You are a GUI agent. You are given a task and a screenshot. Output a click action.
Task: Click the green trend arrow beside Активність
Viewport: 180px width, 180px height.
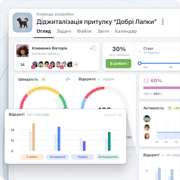click(169, 108)
